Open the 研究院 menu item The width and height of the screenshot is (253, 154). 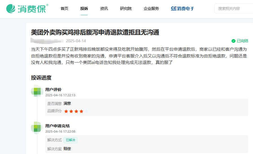pyautogui.click(x=126, y=8)
